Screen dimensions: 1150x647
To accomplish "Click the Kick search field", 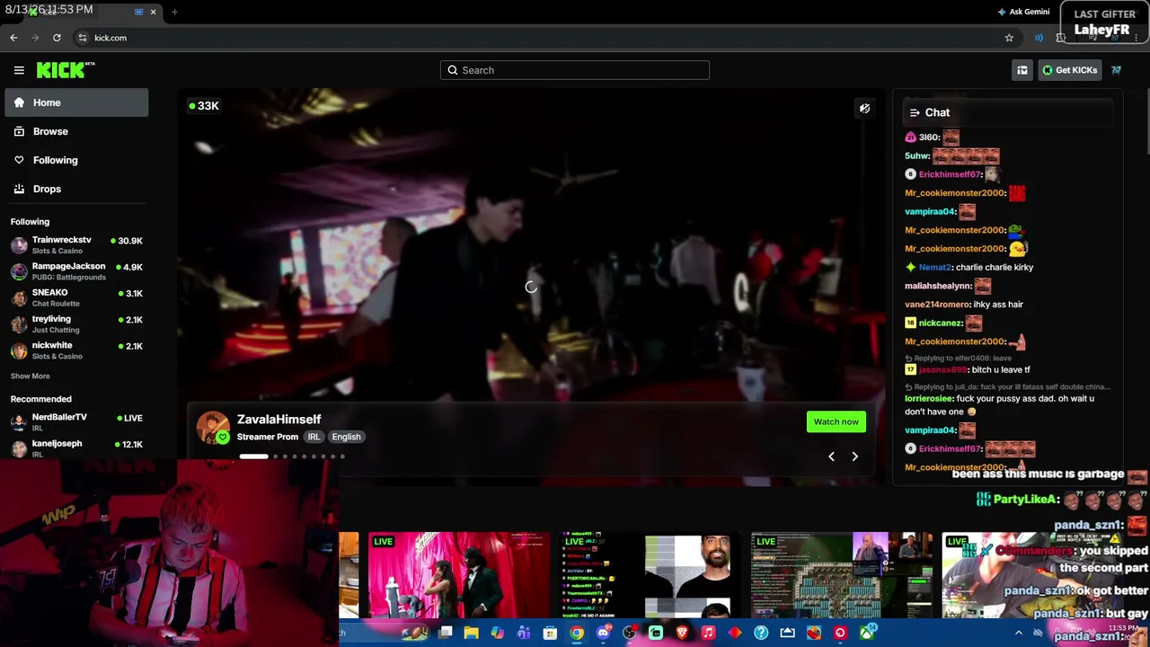I will 575,70.
